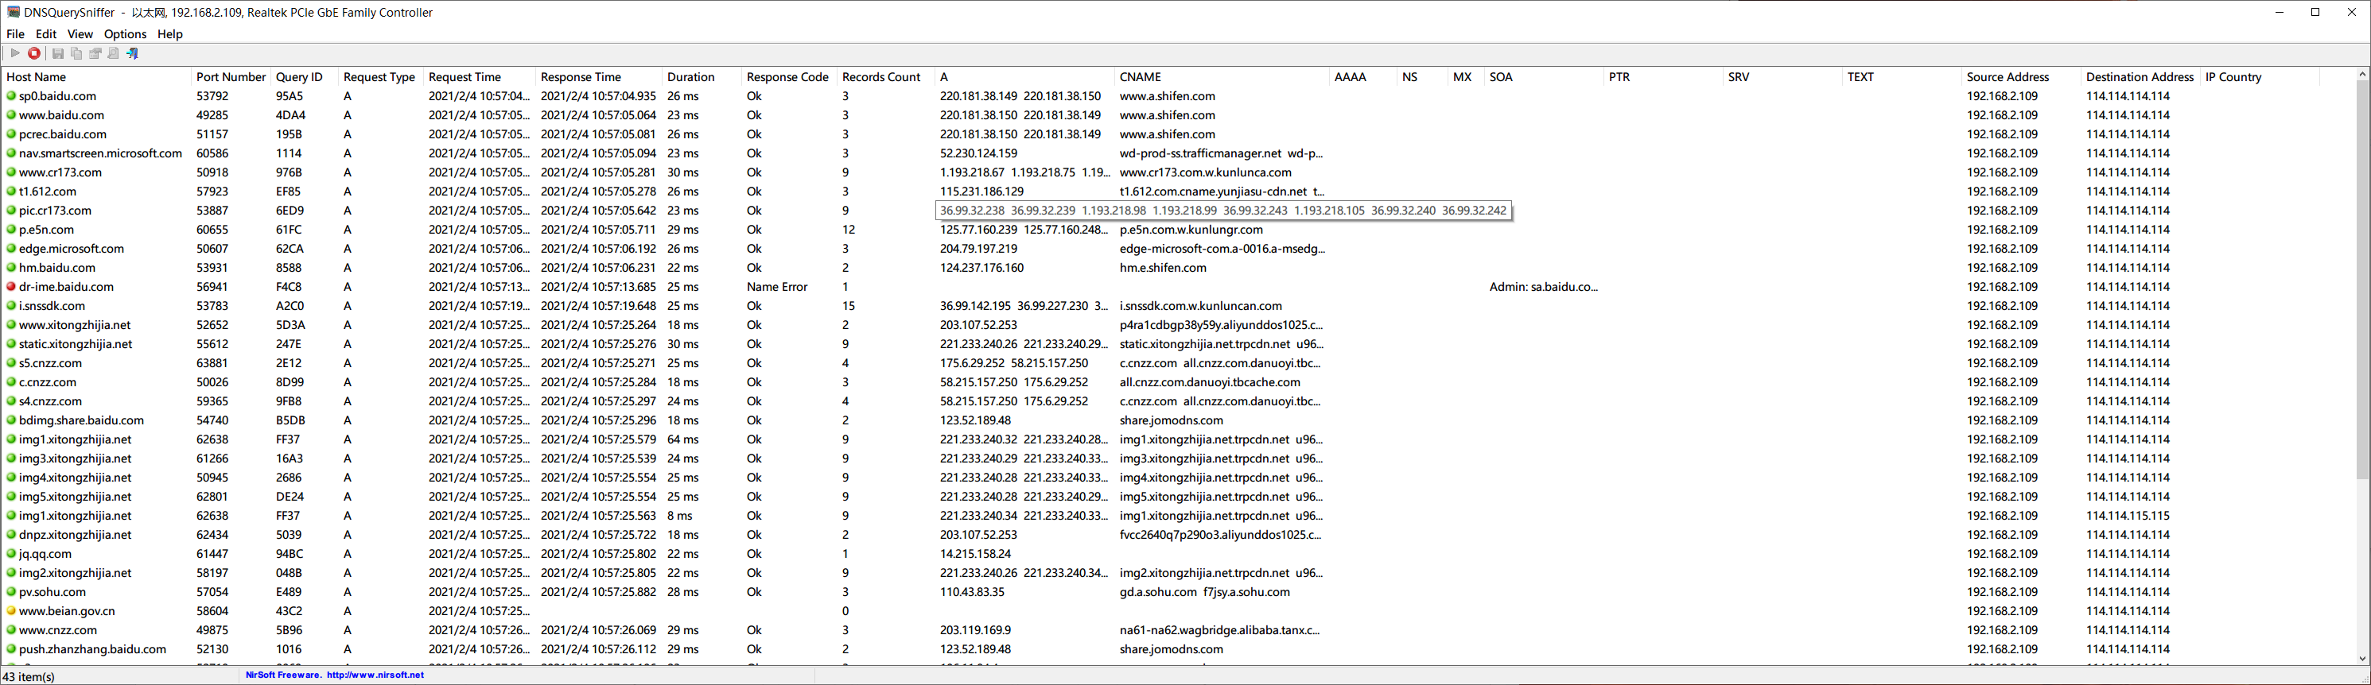
Task: Open the Properties toolbar icon
Action: (x=95, y=53)
